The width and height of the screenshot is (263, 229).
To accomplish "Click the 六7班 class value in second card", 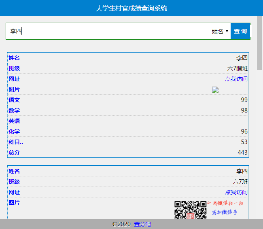I will tap(240, 182).
